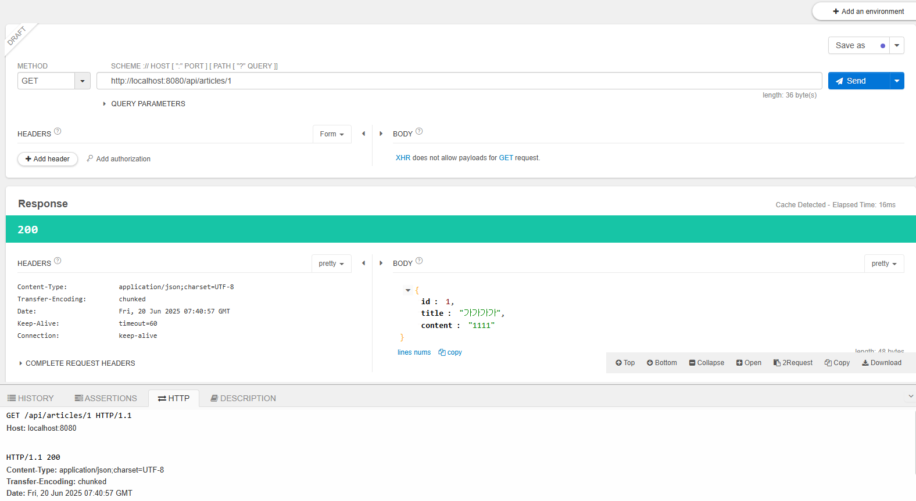The width and height of the screenshot is (916, 501).
Task: Click the content value "1111"
Action: pos(481,326)
